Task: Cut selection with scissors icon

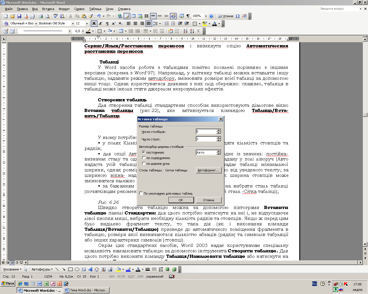Action: point(70,16)
